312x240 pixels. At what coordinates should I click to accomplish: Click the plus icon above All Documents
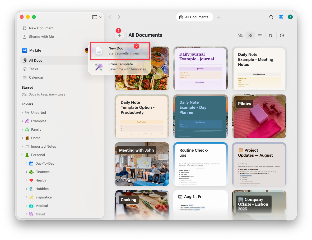[x=119, y=35]
